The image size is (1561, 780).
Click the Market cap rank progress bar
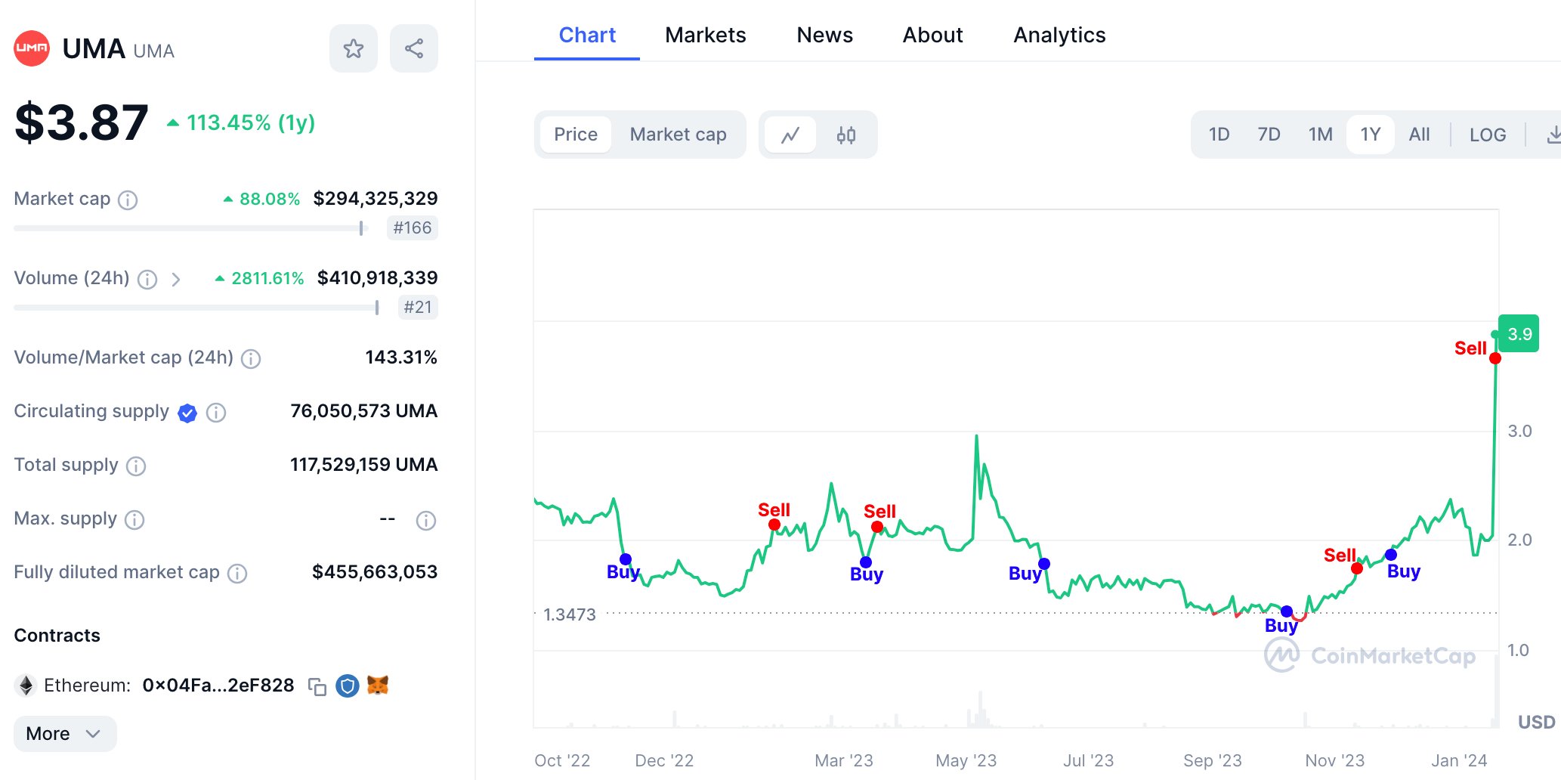point(190,227)
